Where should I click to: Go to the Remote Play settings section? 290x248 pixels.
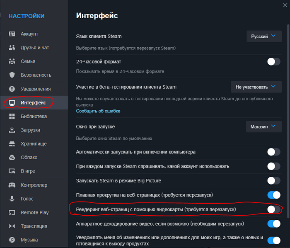(34, 213)
